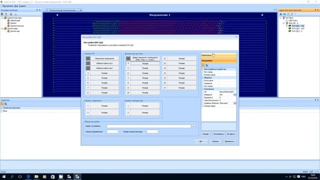
Task: Click the ENG language indicator in tray
Action: [x=303, y=176]
